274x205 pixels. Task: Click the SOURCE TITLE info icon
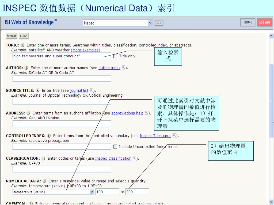tap(37, 90)
